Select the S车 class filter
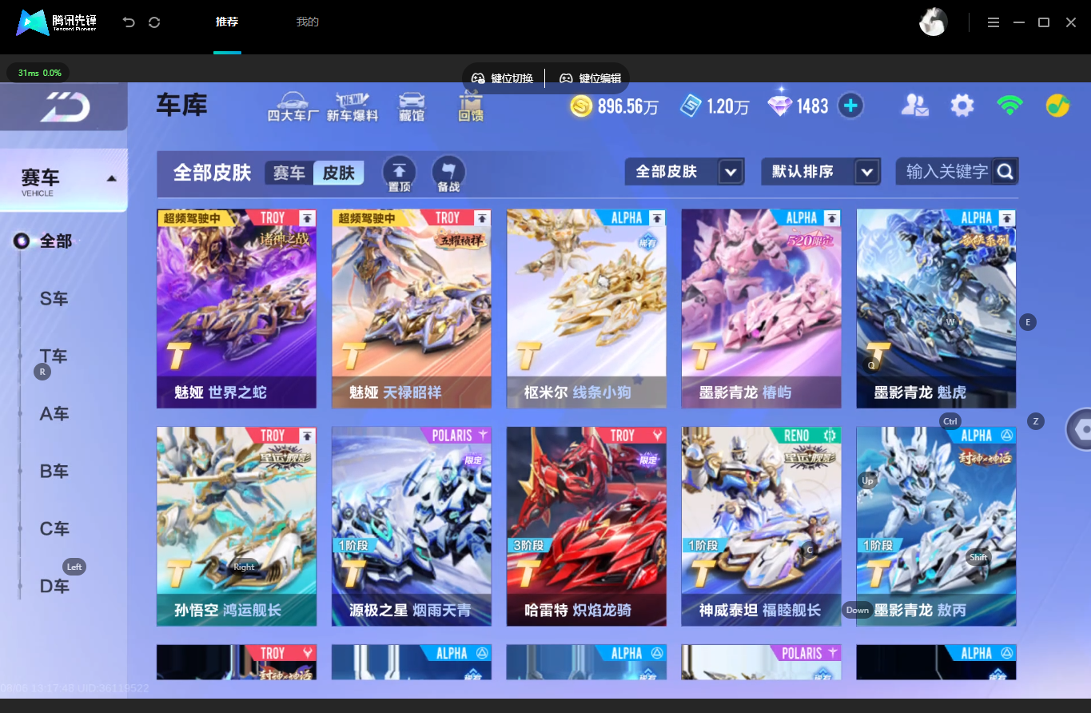 pos(54,299)
